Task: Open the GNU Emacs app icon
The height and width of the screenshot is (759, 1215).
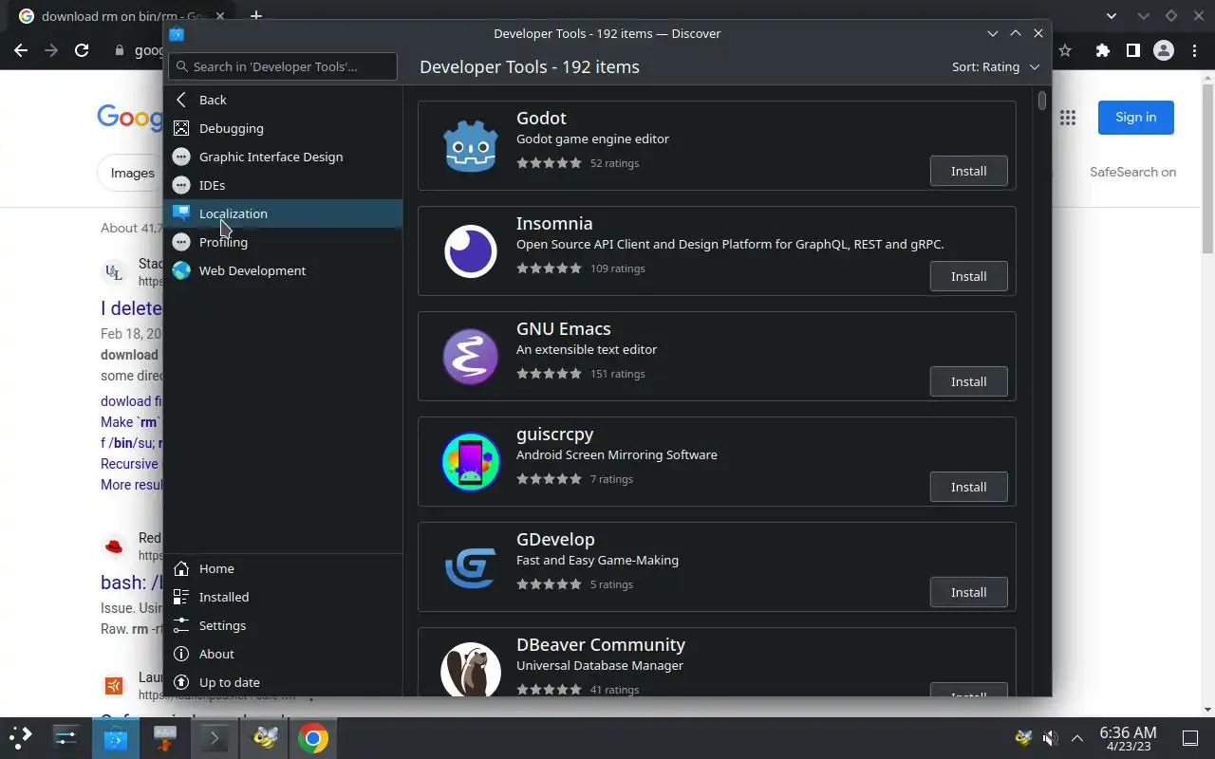Action: (471, 357)
